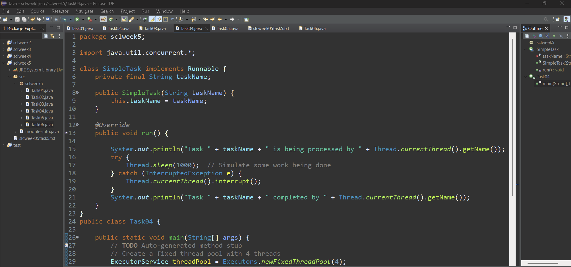Toggle Mark Occurrences highlighter in toolbar
The width and height of the screenshot is (571, 267).
[x=152, y=20]
